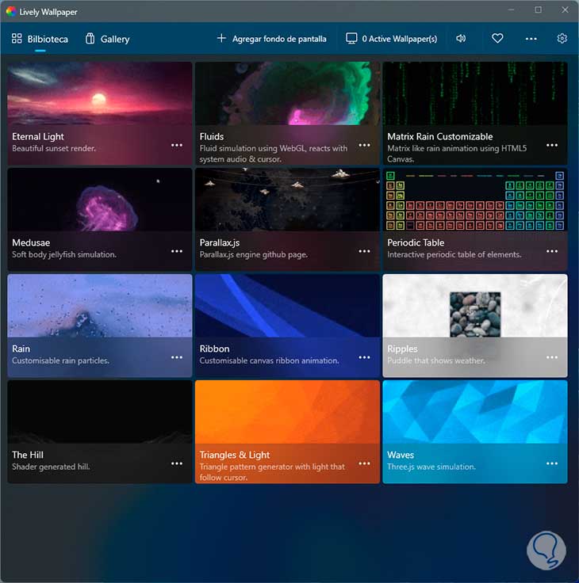Open more options for Eternal Light
The height and width of the screenshot is (583, 579).
(177, 145)
